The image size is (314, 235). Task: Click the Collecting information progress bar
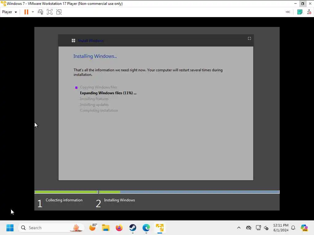pyautogui.click(x=66, y=192)
